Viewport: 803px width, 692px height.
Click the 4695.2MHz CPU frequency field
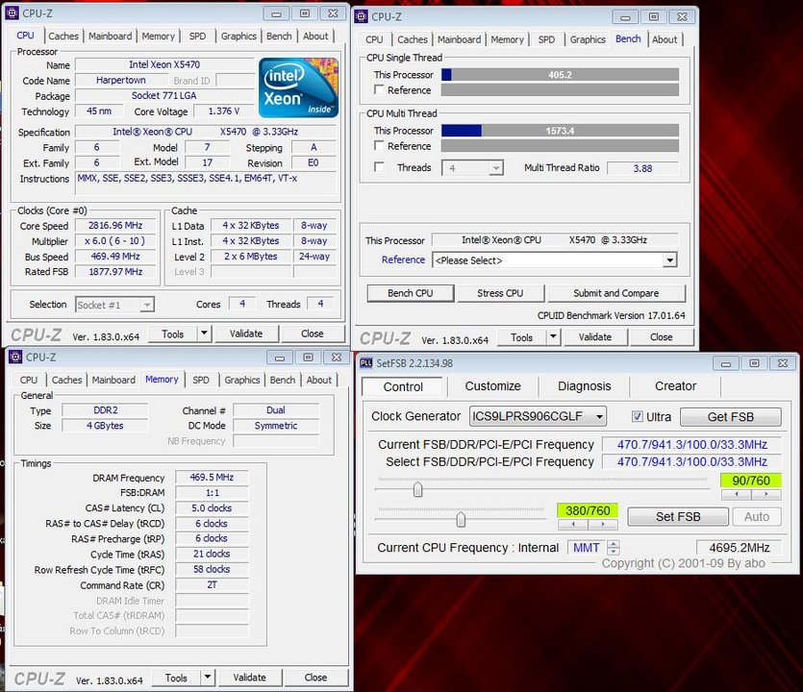tap(739, 548)
